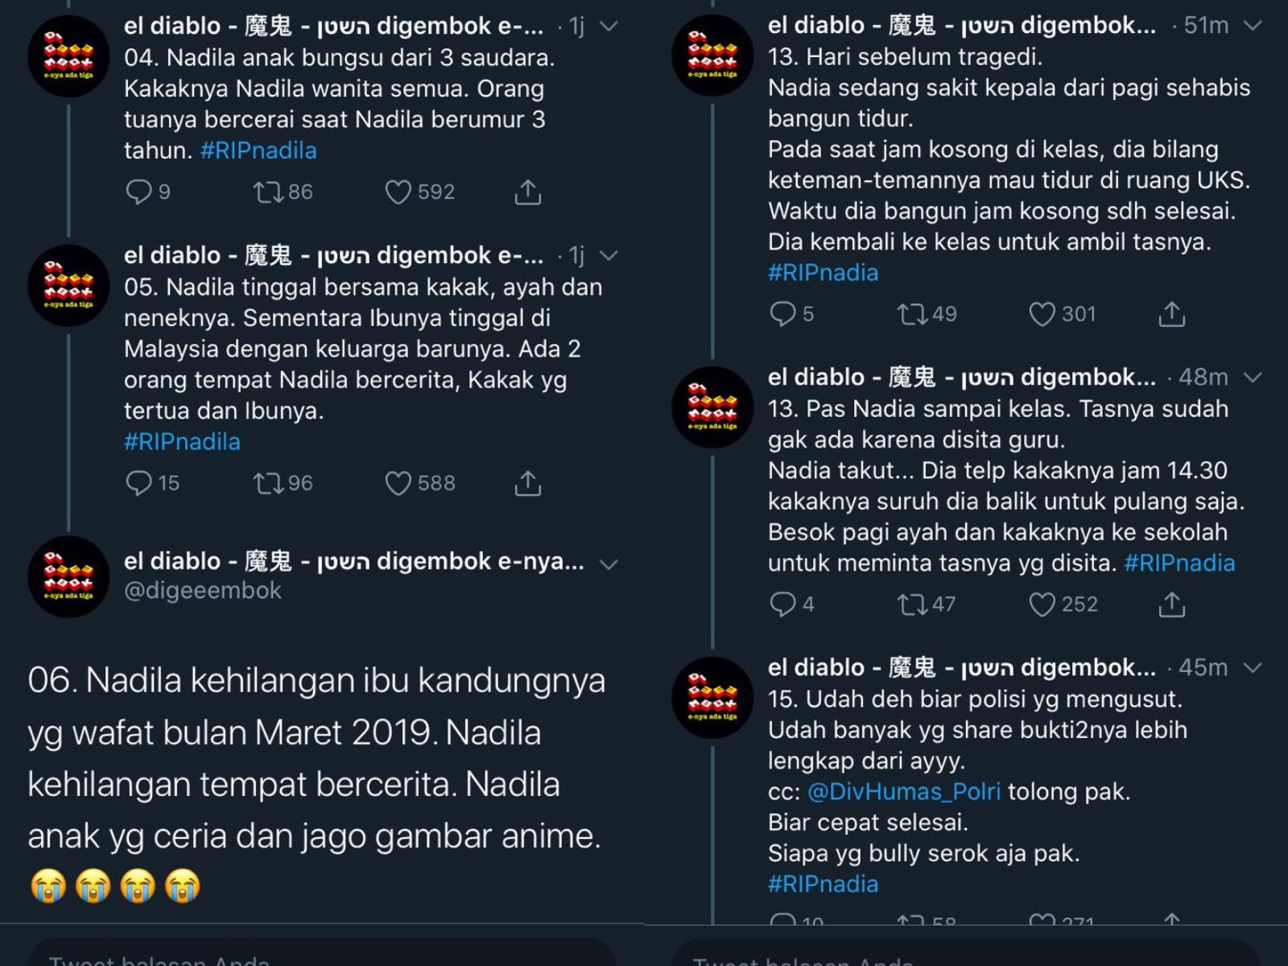Open #RIPnadia hashtag in 48m tweet

tap(1179, 563)
